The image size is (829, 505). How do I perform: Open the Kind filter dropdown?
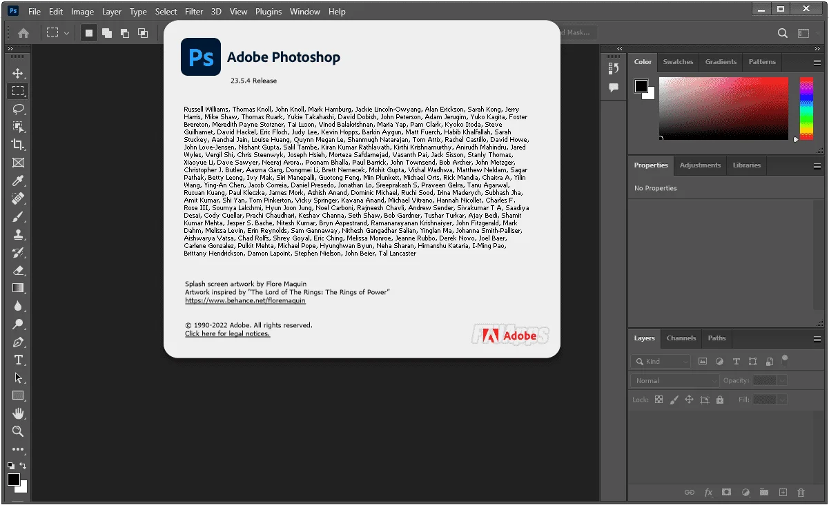pos(661,361)
